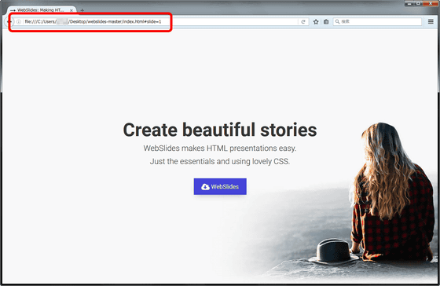Minimize the browser window

coord(409,3)
